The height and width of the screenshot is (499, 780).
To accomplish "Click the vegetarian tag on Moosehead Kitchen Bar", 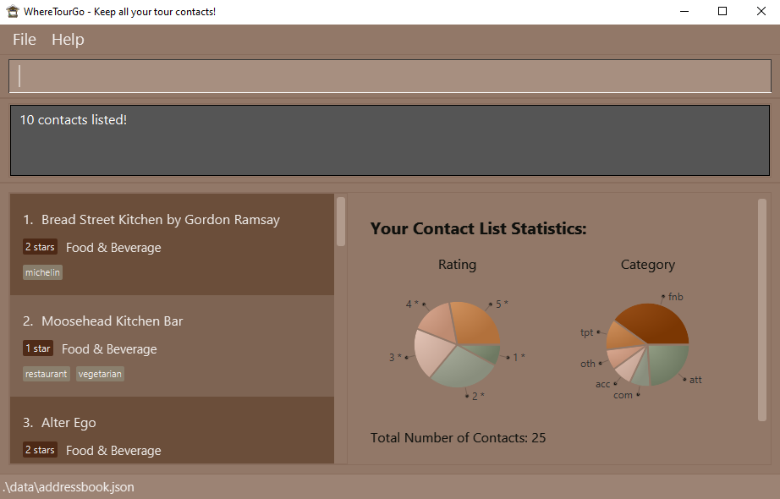I will [x=100, y=374].
